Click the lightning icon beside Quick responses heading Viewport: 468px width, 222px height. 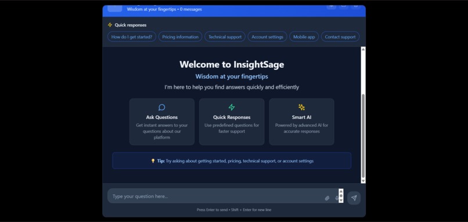coord(110,25)
